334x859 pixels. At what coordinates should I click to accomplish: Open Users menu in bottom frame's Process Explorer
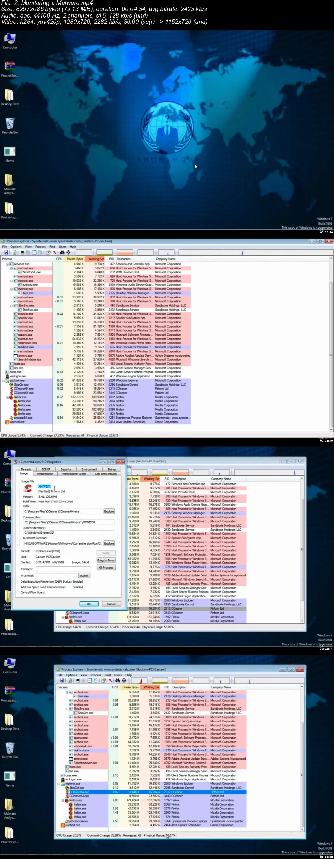point(118,675)
